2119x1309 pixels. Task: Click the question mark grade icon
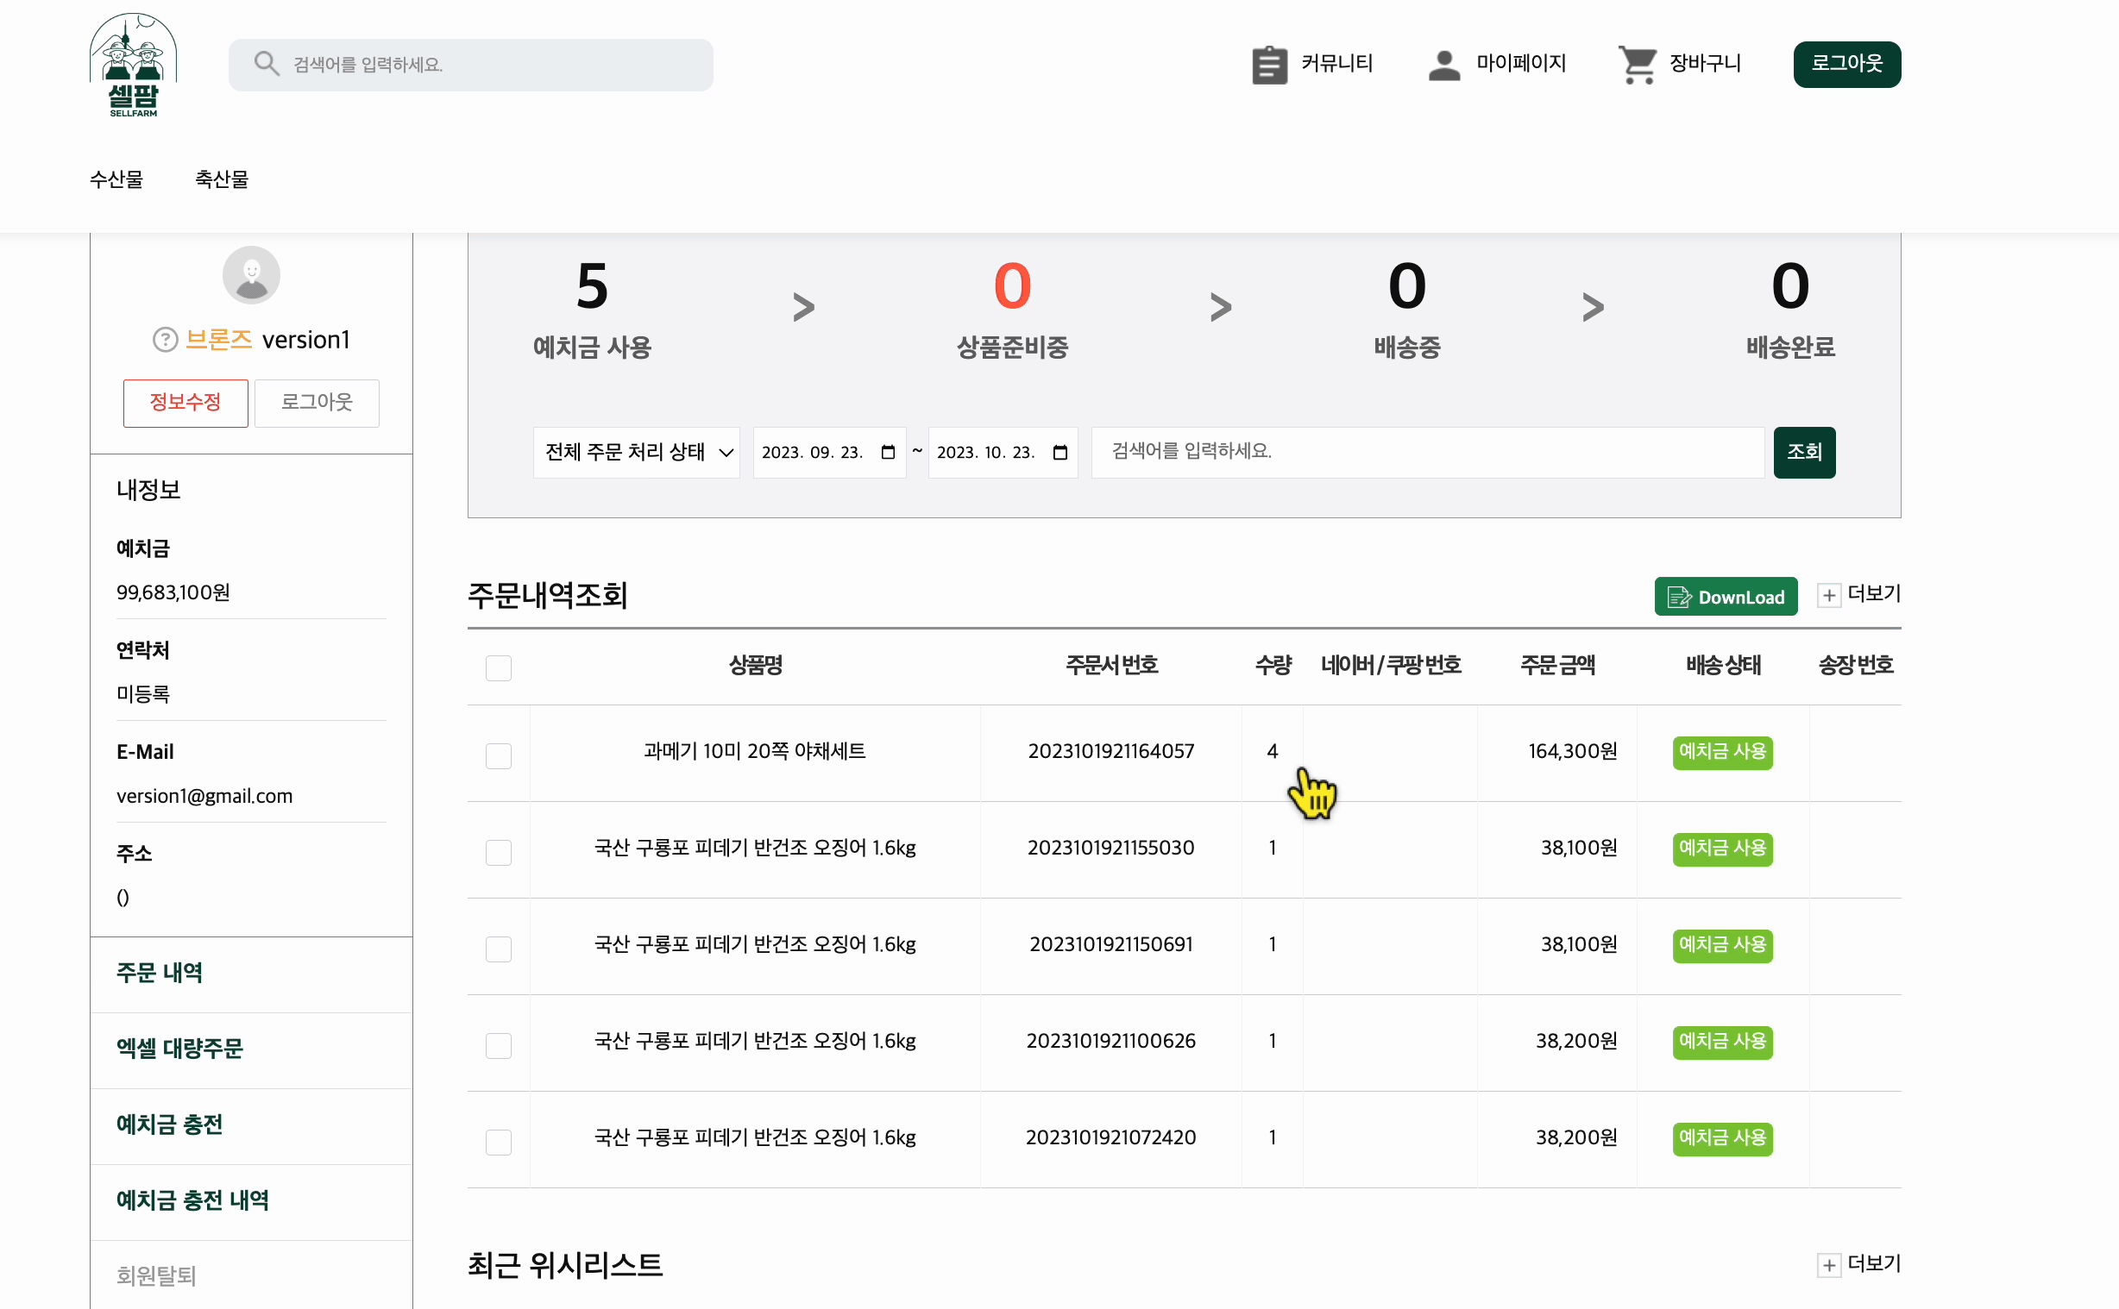165,341
